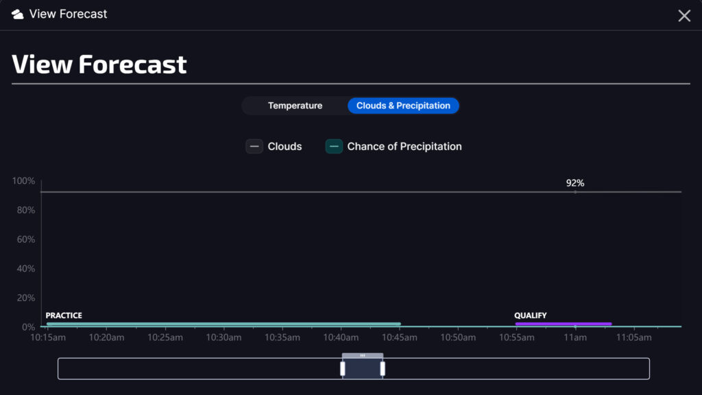
Task: Click the cloud icon in the title bar
Action: pos(18,14)
